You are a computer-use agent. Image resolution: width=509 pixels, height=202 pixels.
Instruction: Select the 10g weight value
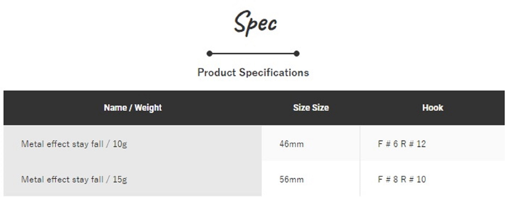pyautogui.click(x=120, y=144)
